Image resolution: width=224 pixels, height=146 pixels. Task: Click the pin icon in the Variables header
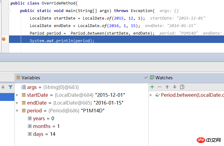[x=146, y=78]
